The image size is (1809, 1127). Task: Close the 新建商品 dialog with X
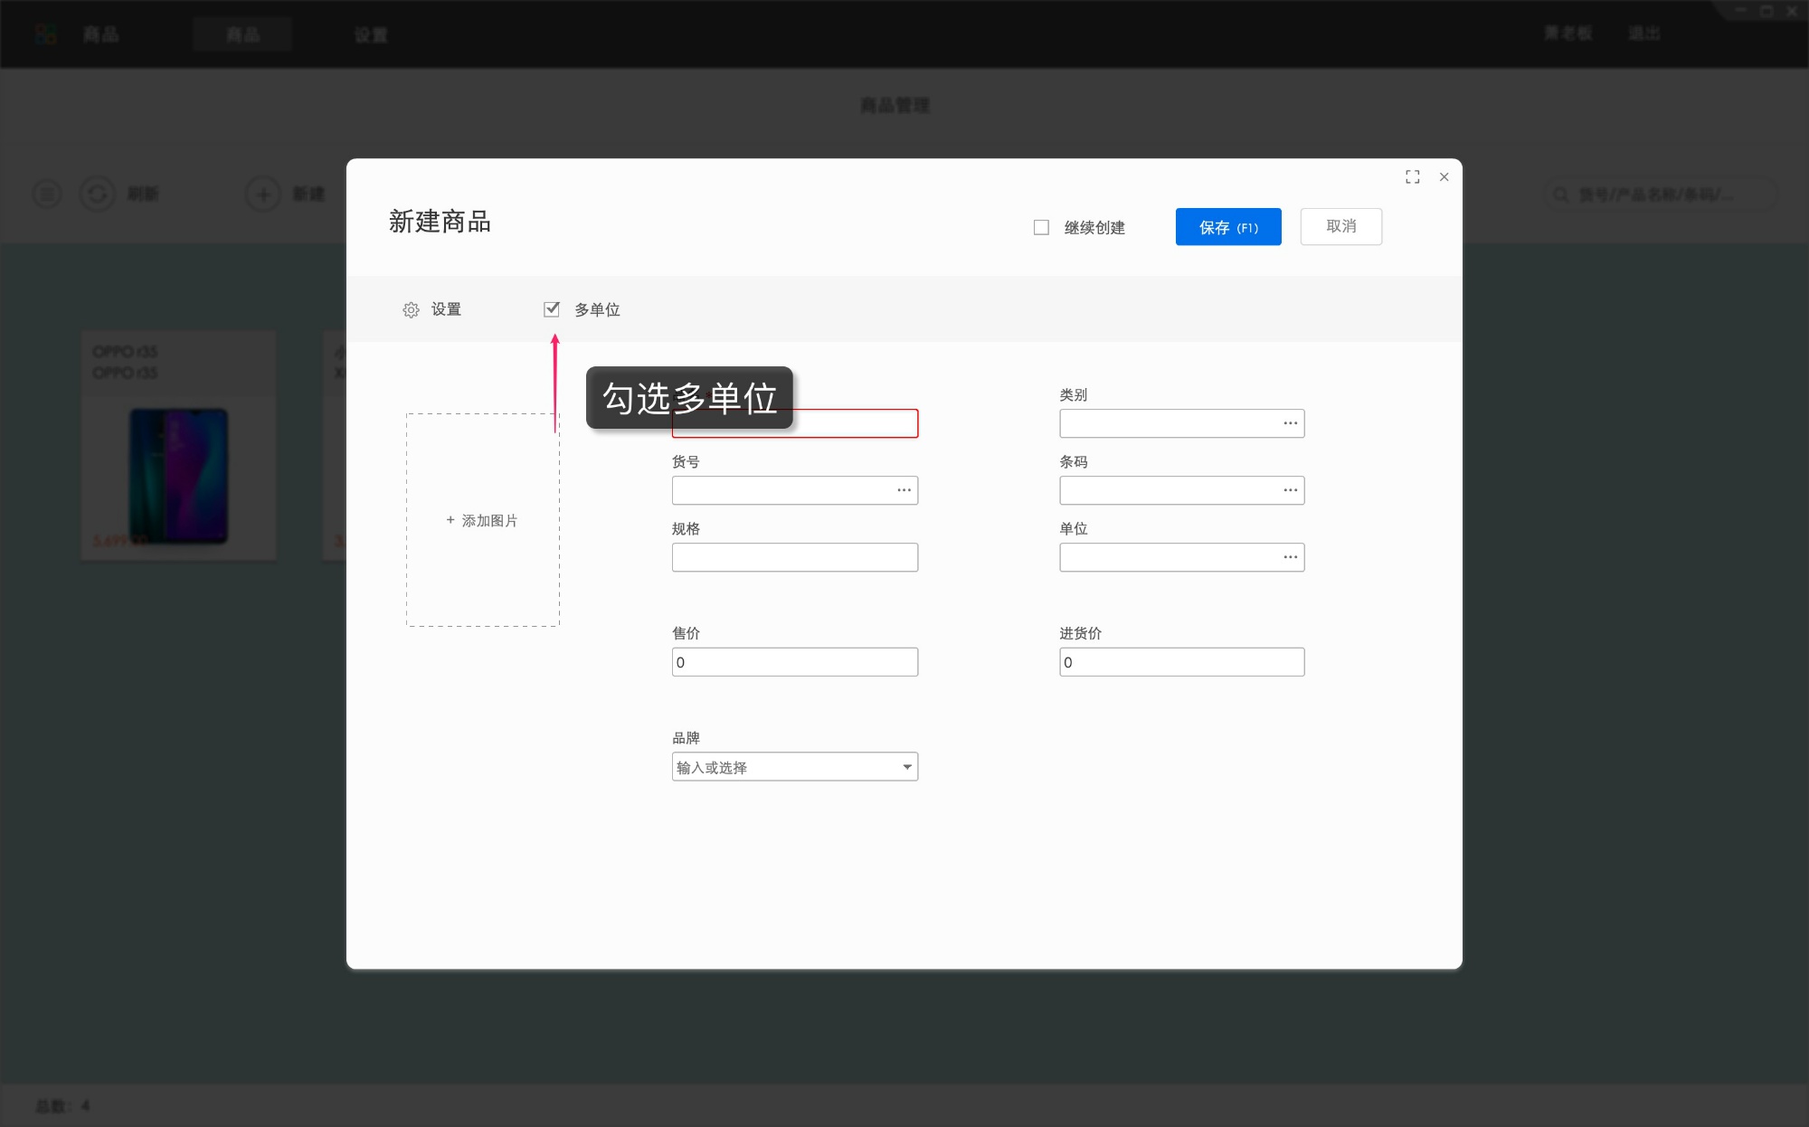tap(1444, 177)
